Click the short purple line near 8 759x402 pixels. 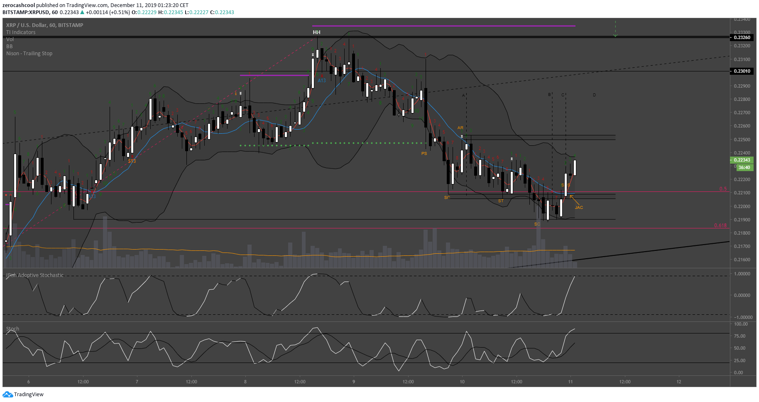(274, 75)
